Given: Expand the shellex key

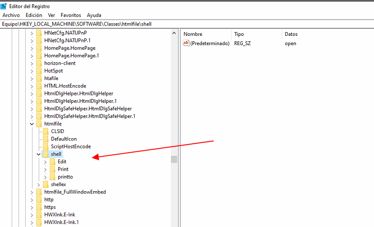Looking at the screenshot, I should point(39,185).
